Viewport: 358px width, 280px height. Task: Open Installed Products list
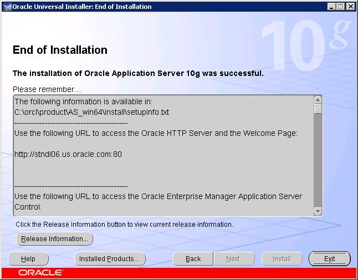click(110, 259)
